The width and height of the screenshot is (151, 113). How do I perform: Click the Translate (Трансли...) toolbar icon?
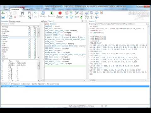coord(43,13)
